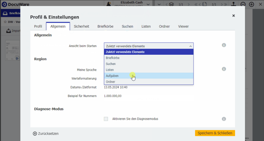The image size is (264, 141).
Task: Click info icon beside Meine Sprache
Action: point(224,69)
